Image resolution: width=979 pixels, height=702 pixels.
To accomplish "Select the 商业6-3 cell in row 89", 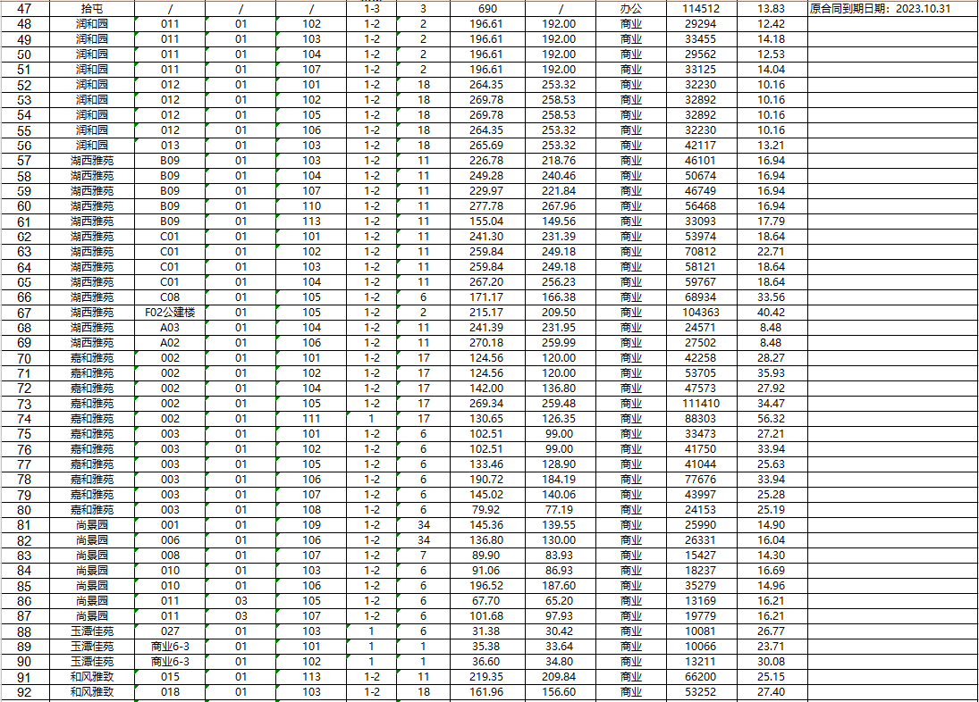I will pos(170,647).
